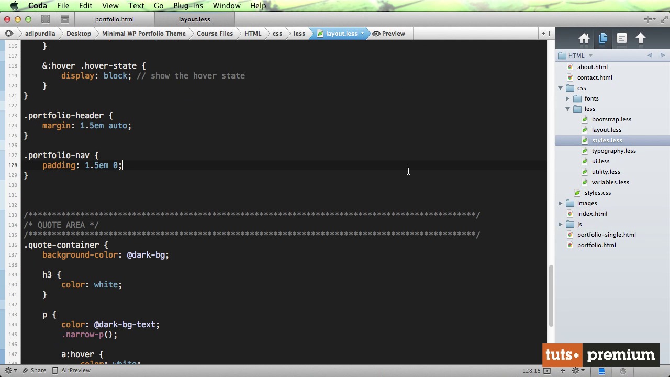The width and height of the screenshot is (670, 377).
Task: Open the sidebar Publish section
Action: click(641, 39)
